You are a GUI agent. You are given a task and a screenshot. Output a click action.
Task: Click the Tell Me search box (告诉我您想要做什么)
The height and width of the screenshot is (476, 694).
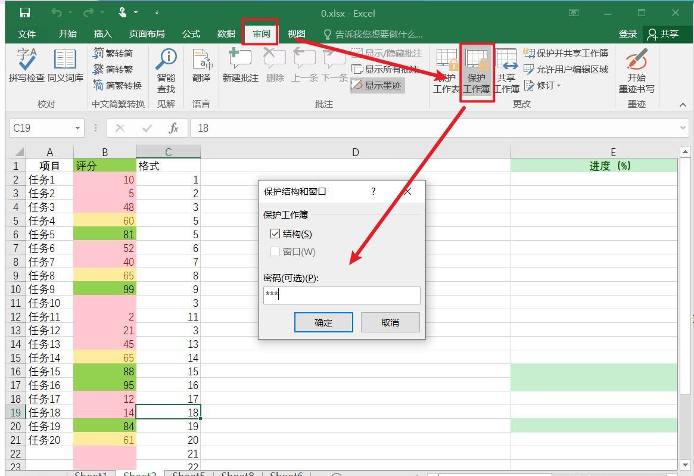coord(373,34)
